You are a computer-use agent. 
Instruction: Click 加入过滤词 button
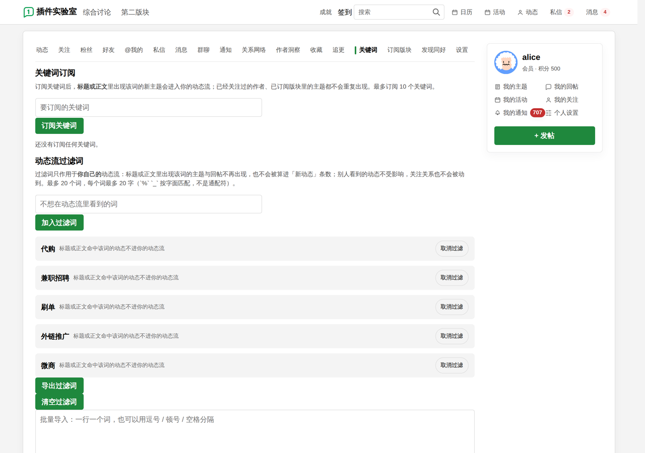(x=59, y=222)
